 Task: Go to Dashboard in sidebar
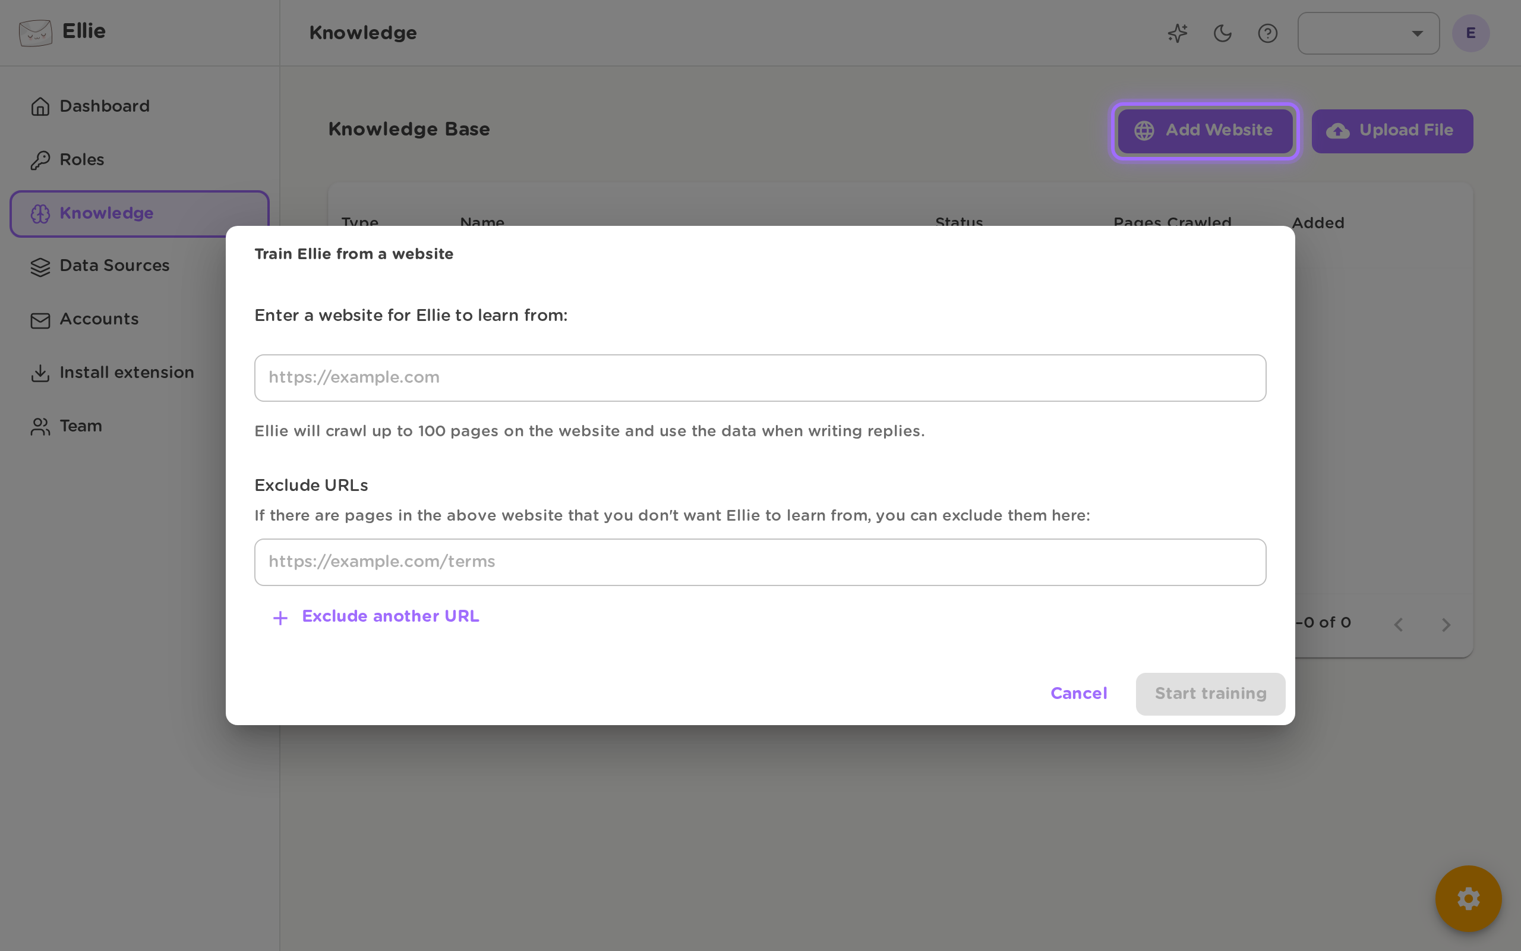pyautogui.click(x=140, y=106)
